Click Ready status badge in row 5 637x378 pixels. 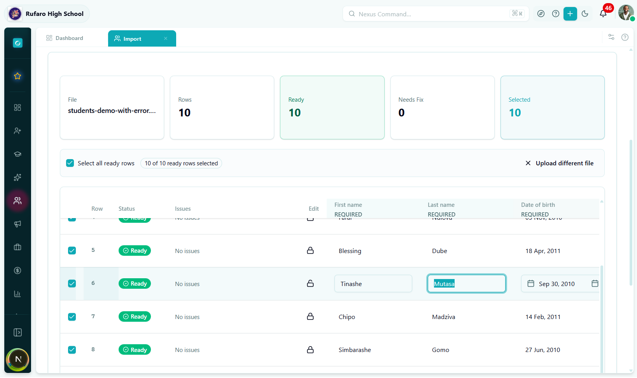[x=135, y=251]
